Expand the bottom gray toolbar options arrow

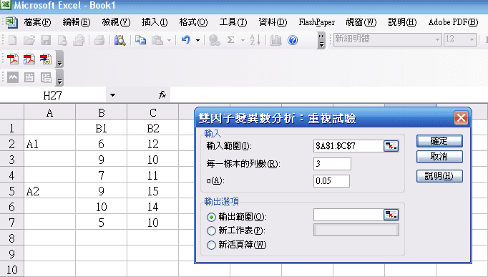(59, 78)
